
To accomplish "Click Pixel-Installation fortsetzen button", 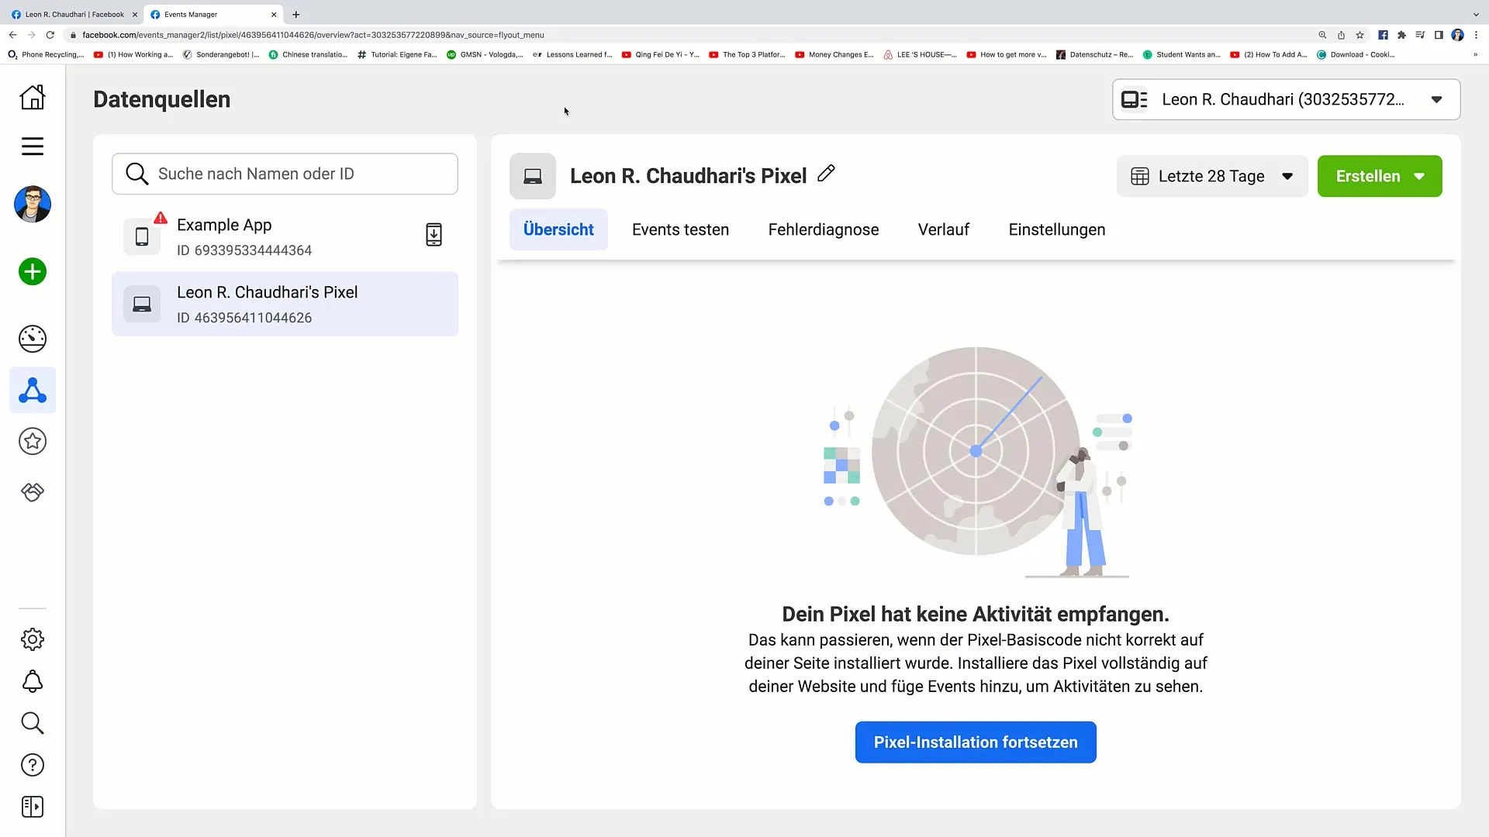I will point(976,742).
